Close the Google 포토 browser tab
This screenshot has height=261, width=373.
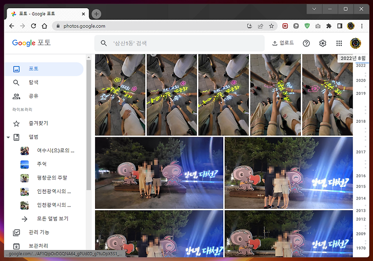click(x=83, y=14)
